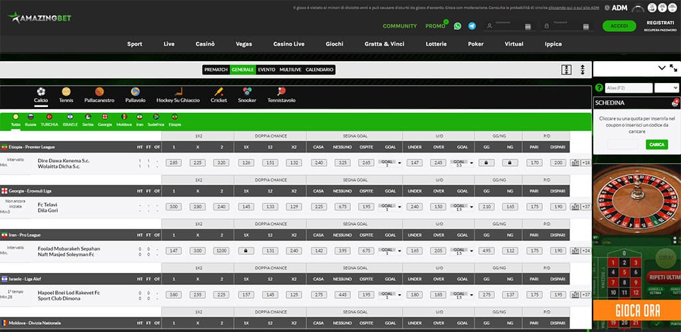Select the Snooker balls icon
681x332 pixels.
pos(247,92)
